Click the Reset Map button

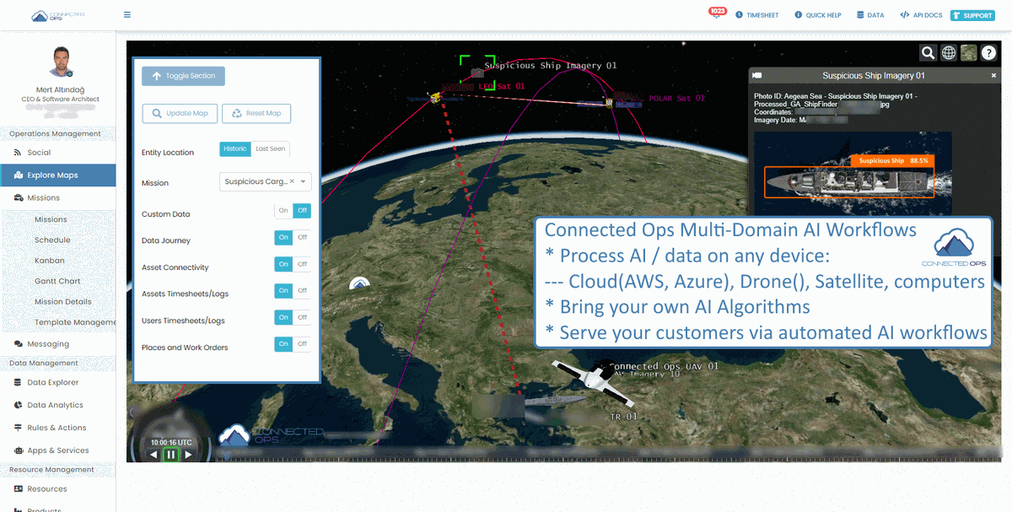pyautogui.click(x=256, y=113)
